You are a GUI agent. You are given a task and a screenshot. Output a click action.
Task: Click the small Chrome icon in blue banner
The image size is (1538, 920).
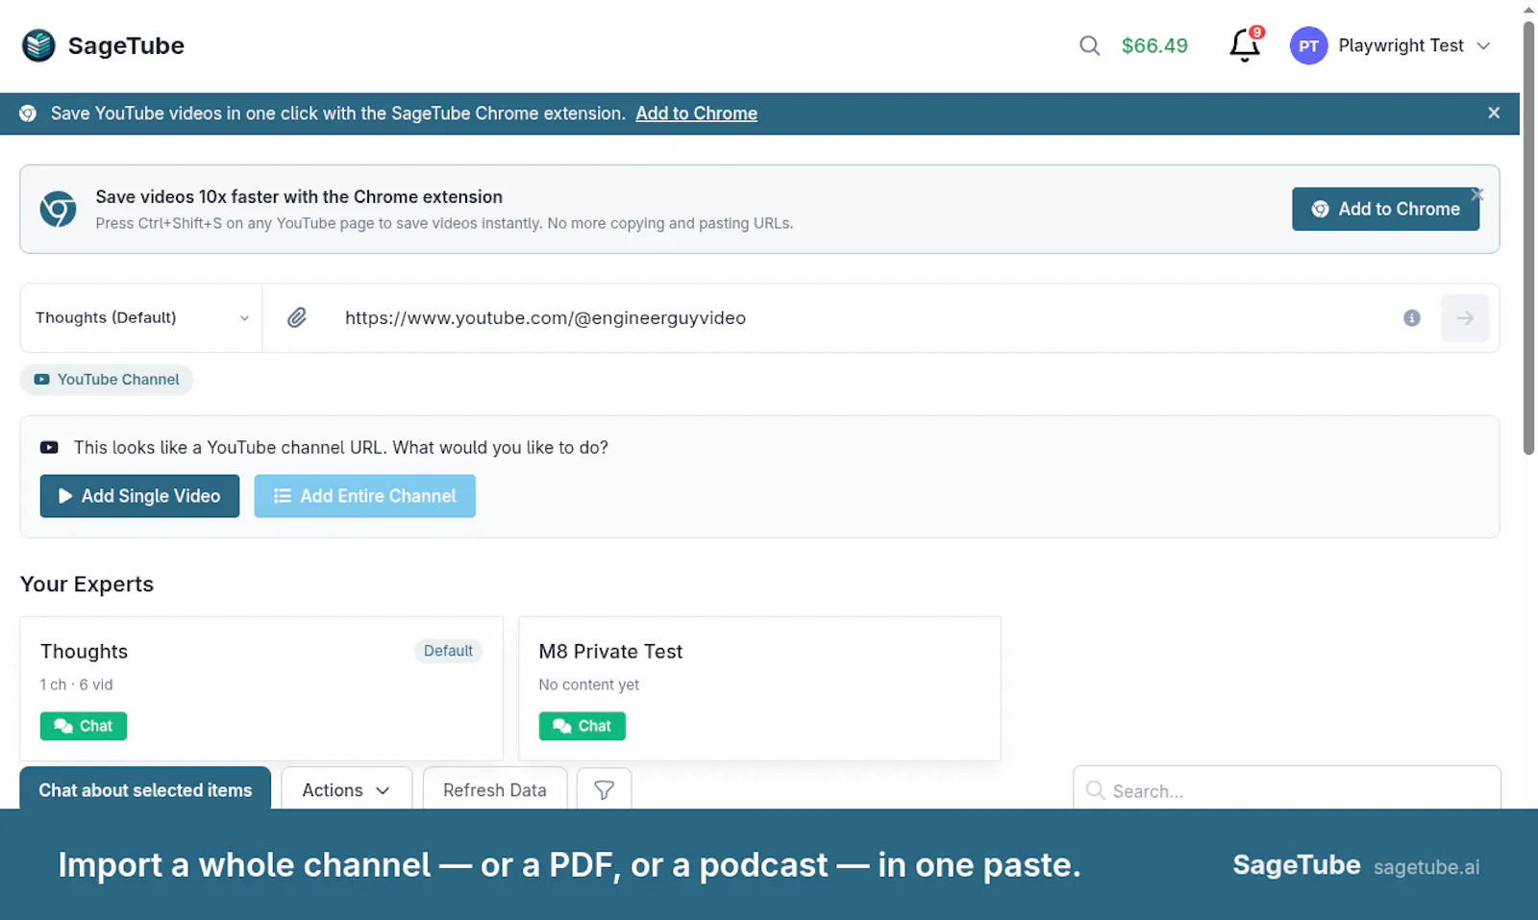28,113
